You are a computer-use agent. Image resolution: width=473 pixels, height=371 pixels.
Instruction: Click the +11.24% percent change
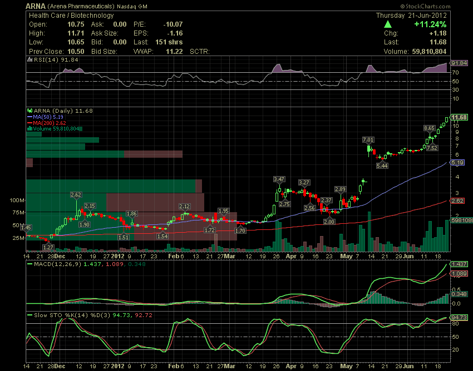pos(430,24)
